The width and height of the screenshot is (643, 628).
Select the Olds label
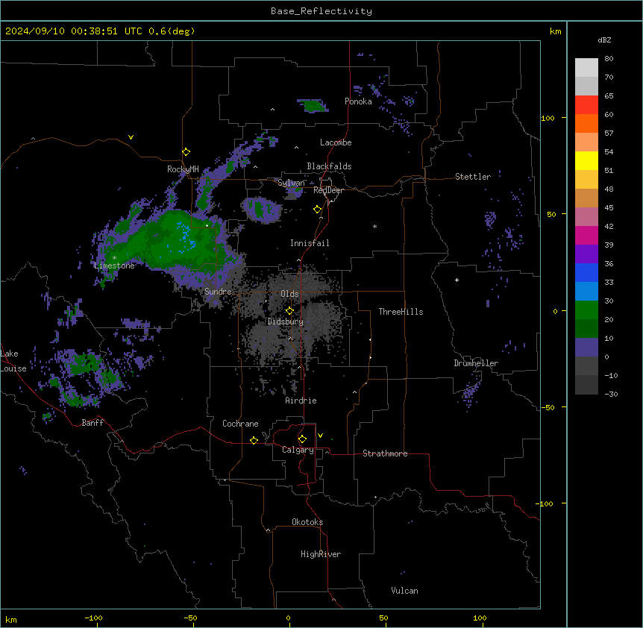coord(289,294)
